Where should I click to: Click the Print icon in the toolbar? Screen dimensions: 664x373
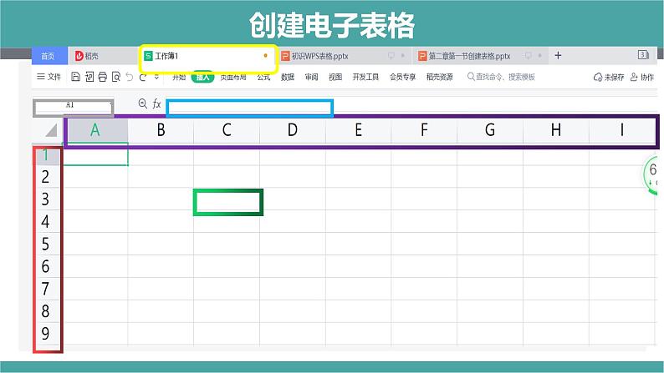click(x=103, y=77)
